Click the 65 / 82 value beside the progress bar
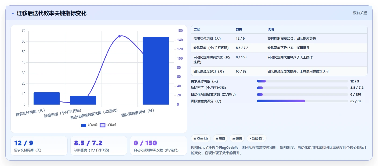Screen dimensions: 378x166 coord(356,101)
